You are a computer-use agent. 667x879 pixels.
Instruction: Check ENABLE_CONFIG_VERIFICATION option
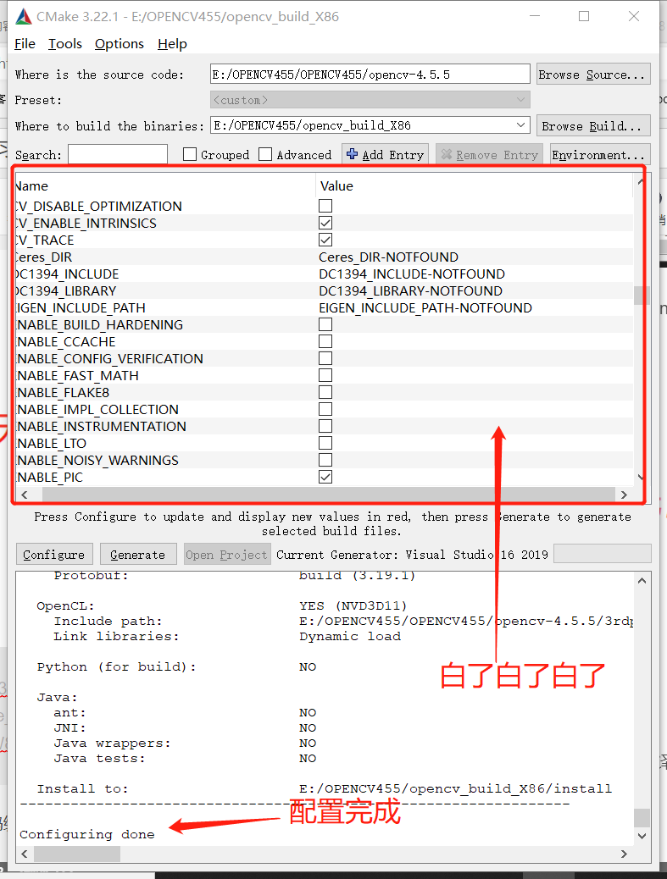click(325, 358)
